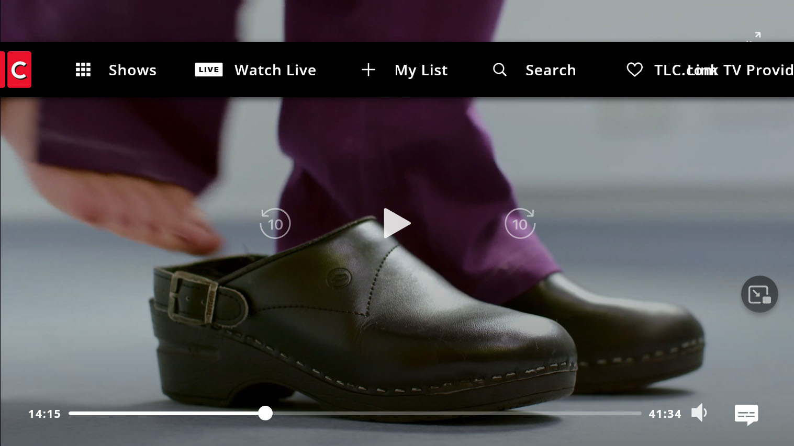Click the heart favorite icon
Image resolution: width=794 pixels, height=446 pixels.
click(634, 70)
